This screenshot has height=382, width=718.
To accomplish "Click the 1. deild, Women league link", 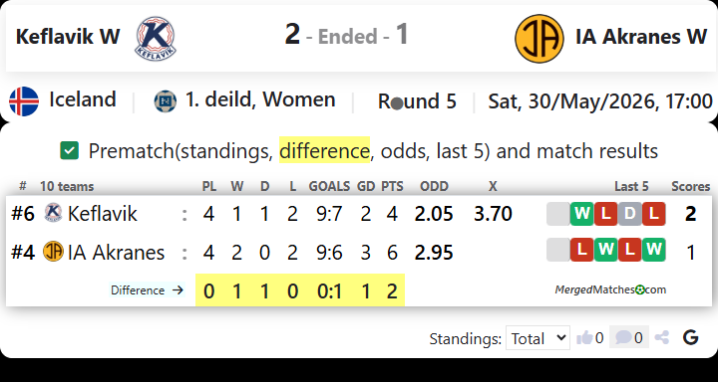I will 260,99.
